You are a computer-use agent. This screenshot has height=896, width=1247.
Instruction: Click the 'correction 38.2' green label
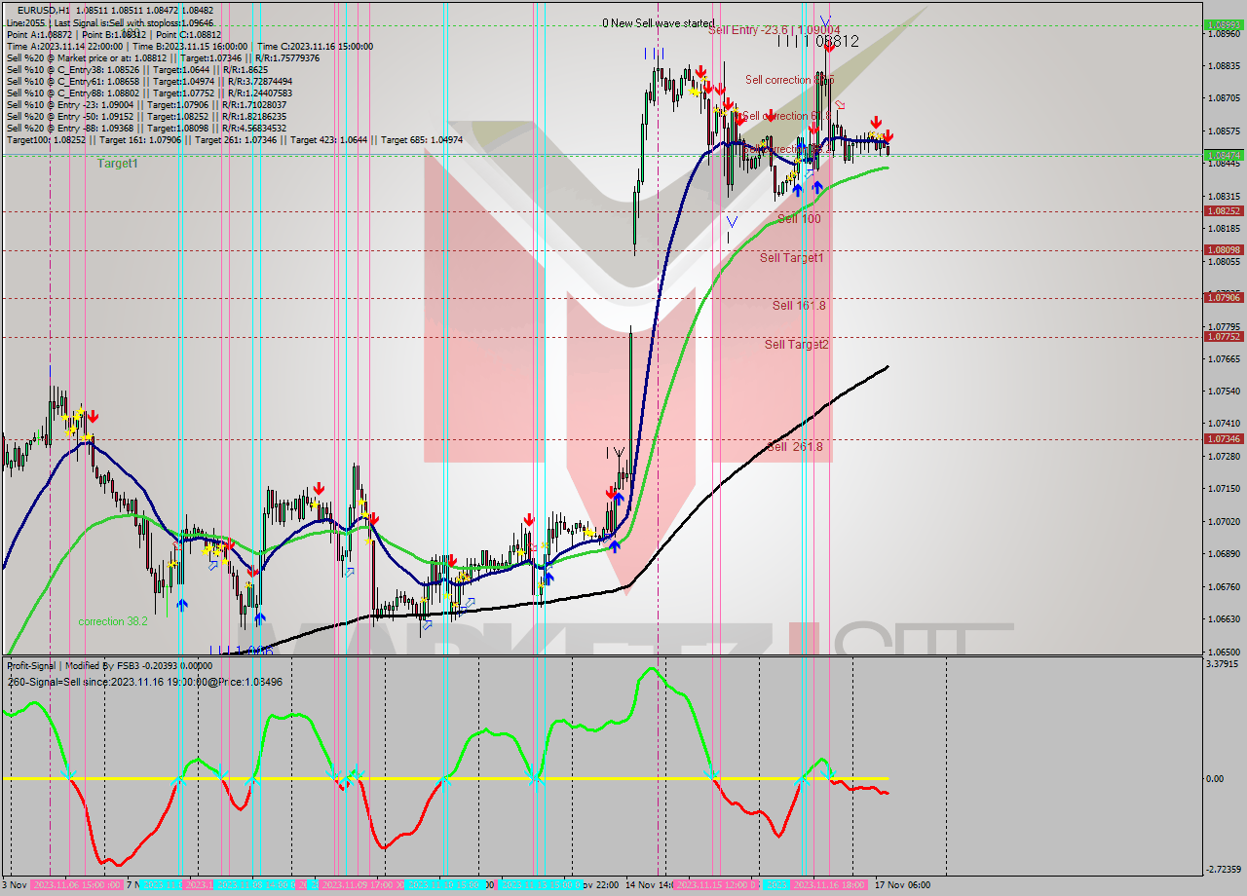point(113,621)
